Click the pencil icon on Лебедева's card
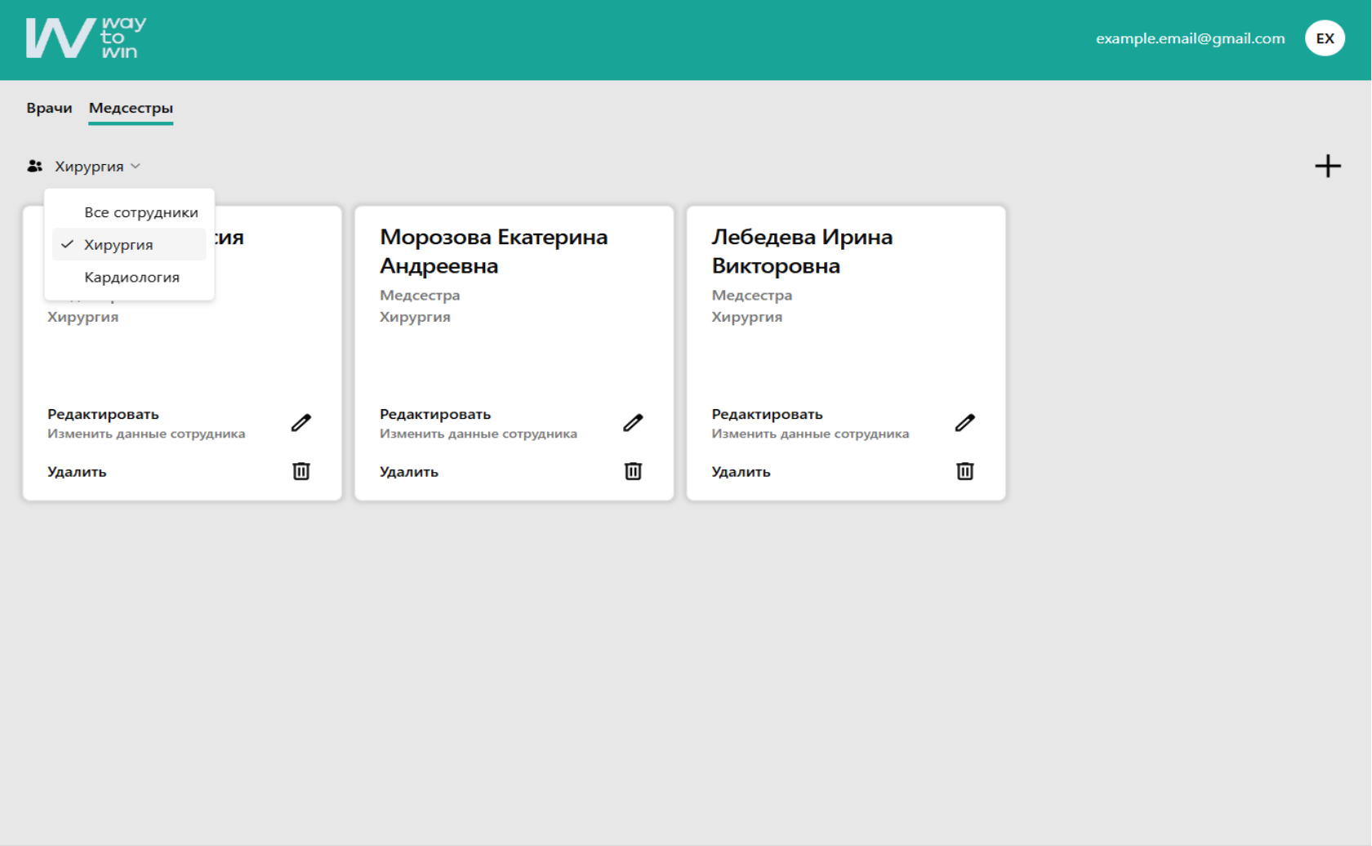Image resolution: width=1372 pixels, height=846 pixels. (x=964, y=422)
